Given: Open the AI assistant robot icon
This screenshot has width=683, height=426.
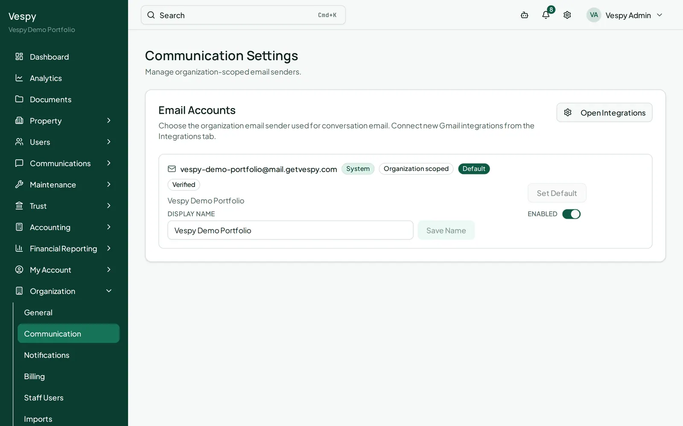Looking at the screenshot, I should [x=525, y=15].
